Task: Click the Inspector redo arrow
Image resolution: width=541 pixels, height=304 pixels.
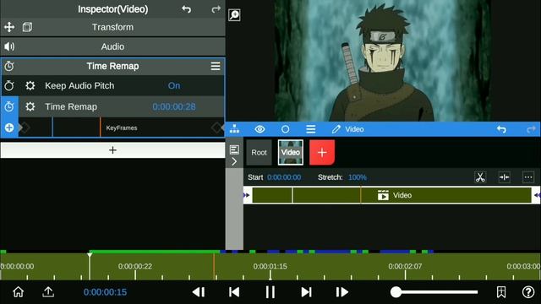Action: (216, 9)
